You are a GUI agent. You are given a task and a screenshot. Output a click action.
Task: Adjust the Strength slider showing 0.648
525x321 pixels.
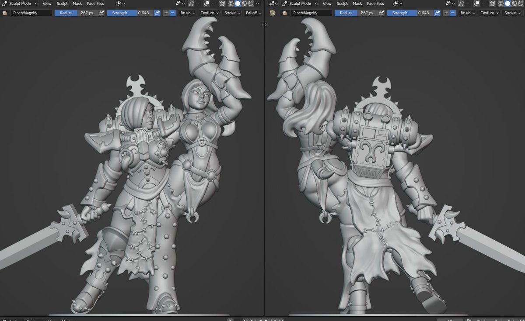[131, 13]
